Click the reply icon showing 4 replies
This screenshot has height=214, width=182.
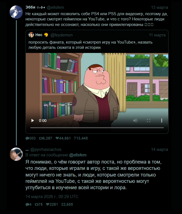coord(27,204)
